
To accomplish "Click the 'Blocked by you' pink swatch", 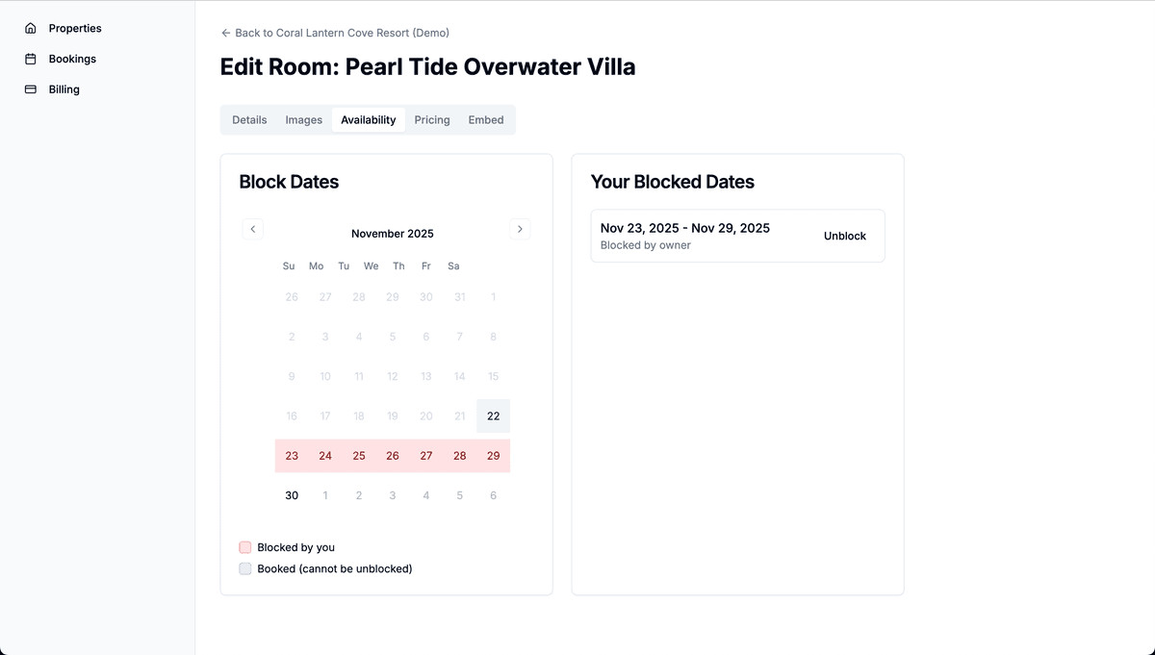I will [x=245, y=547].
